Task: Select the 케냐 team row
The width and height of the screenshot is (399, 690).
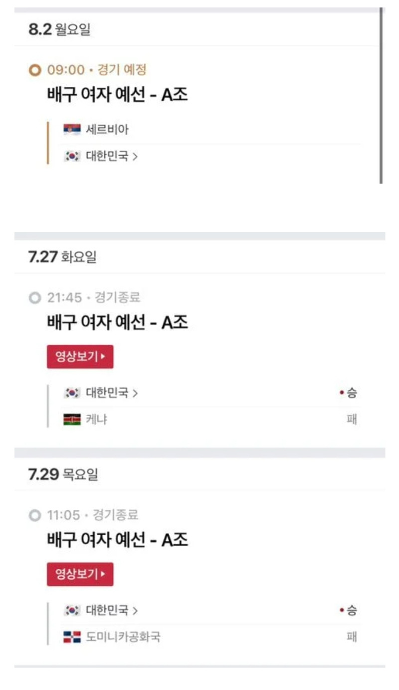Action: (x=210, y=420)
